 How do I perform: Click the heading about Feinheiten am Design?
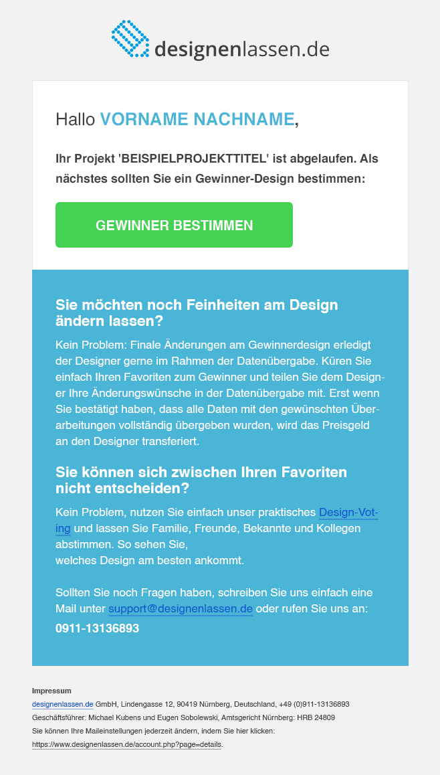(197, 313)
